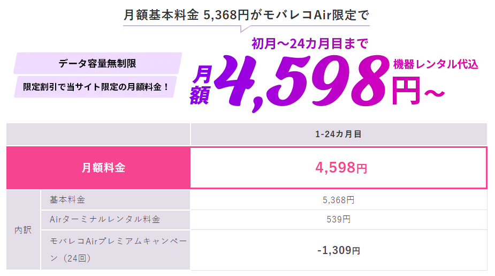Click the Airターミナルレンタル料金 row label
Image resolution: width=495 pixels, height=276 pixels.
point(115,219)
